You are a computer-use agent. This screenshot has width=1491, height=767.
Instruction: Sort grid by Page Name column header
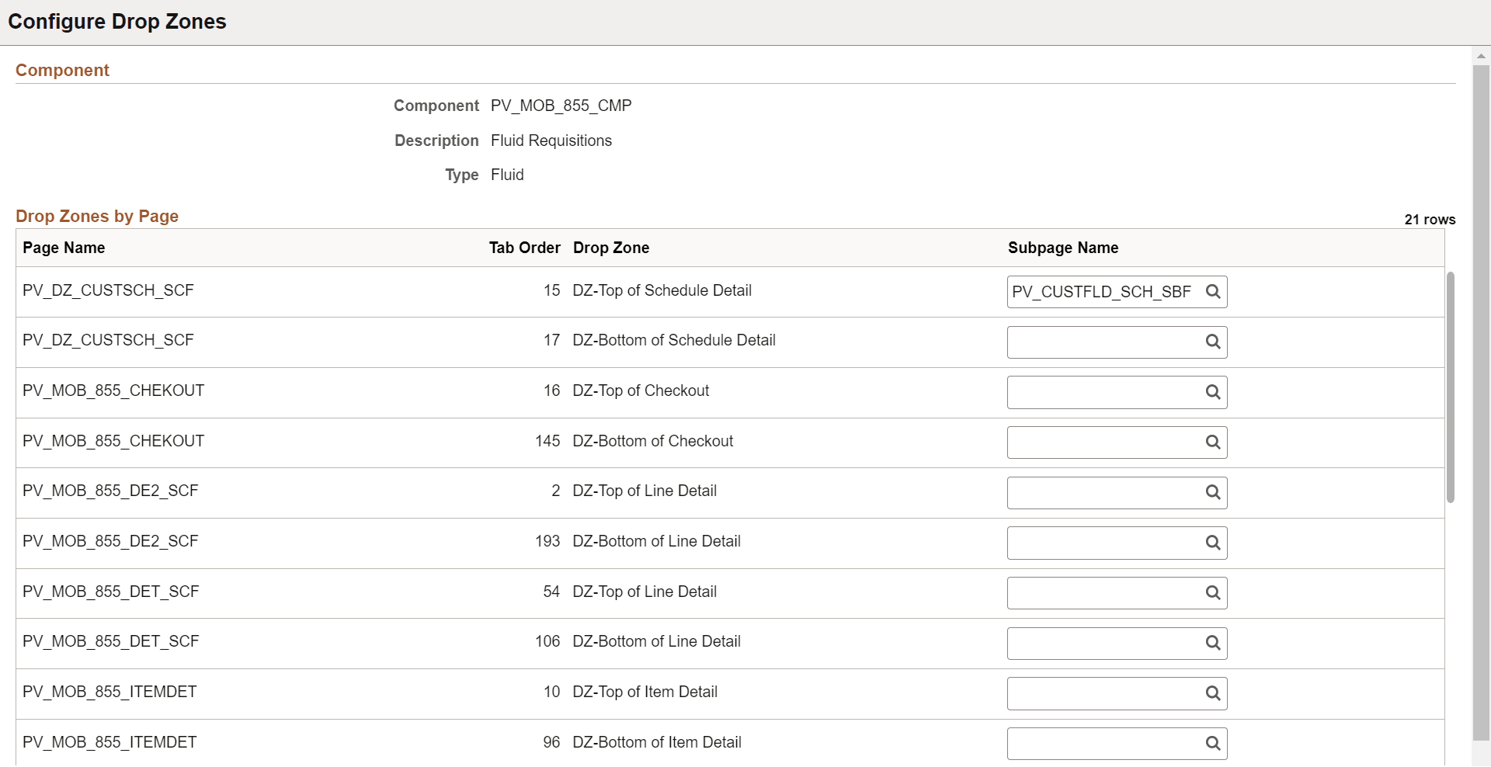coord(64,248)
